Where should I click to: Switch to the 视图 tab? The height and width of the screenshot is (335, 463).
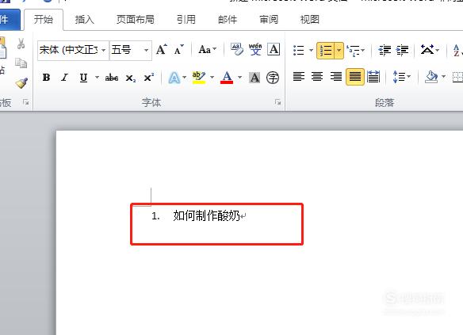(310, 20)
